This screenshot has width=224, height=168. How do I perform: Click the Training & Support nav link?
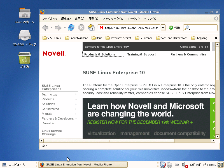141,54
